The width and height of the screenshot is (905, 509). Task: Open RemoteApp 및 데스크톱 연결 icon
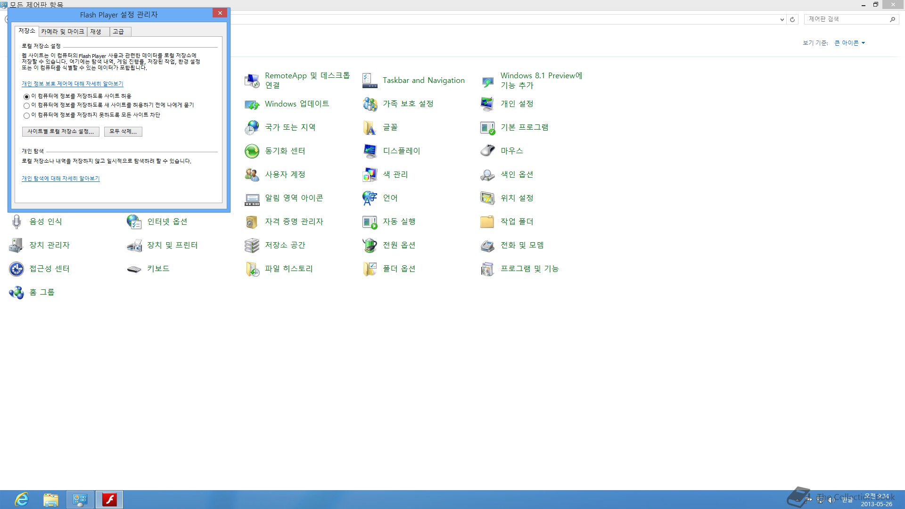pyautogui.click(x=252, y=81)
